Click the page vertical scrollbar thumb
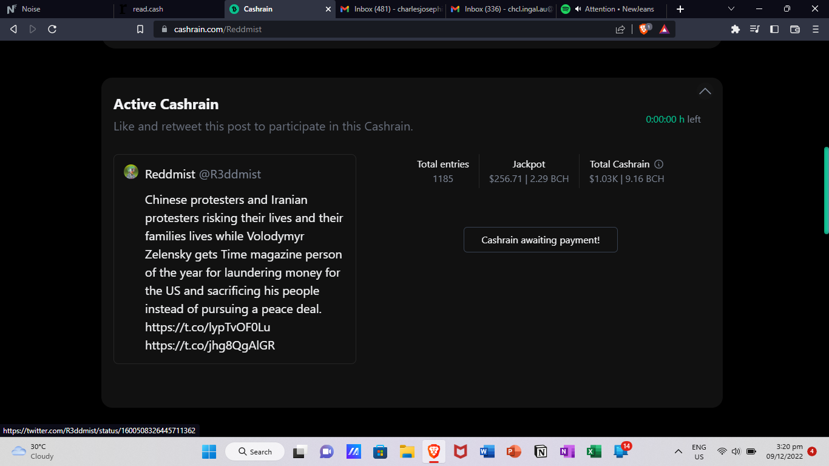 click(x=826, y=190)
